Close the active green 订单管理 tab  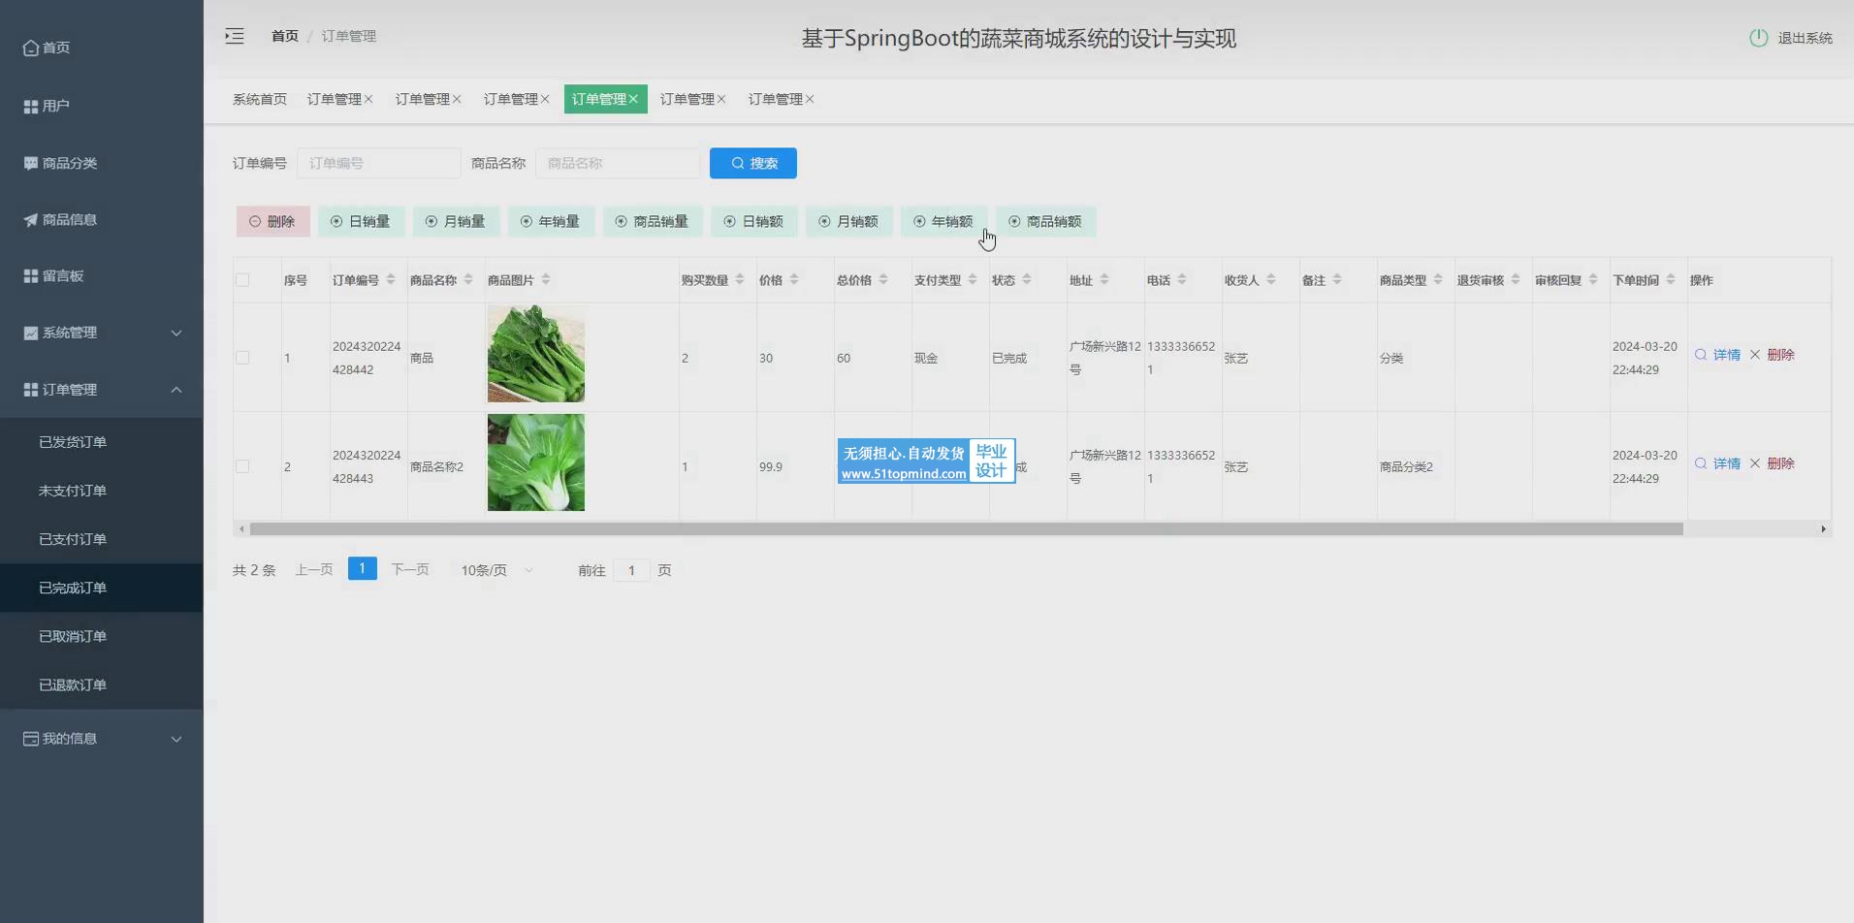pos(633,99)
